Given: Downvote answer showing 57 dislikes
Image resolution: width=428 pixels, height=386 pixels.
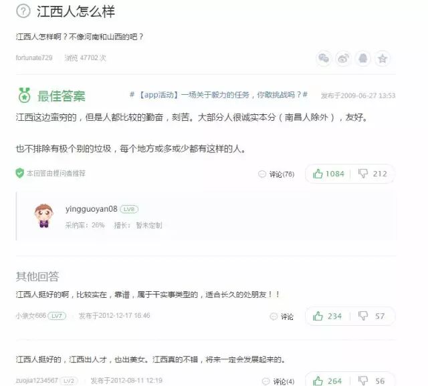Looking at the screenshot, I should (x=372, y=317).
